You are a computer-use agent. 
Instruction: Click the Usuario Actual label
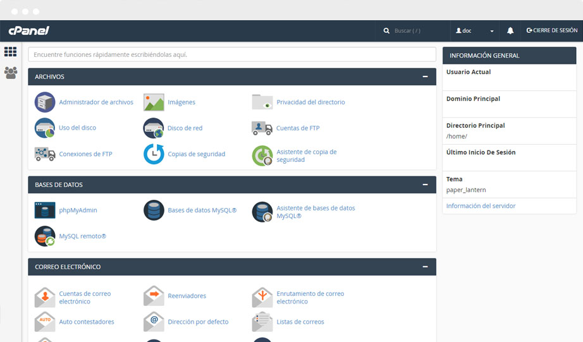coord(469,72)
